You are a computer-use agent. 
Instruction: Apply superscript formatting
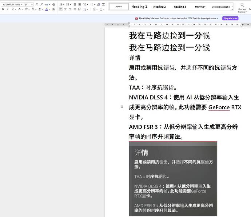pos(26,9)
